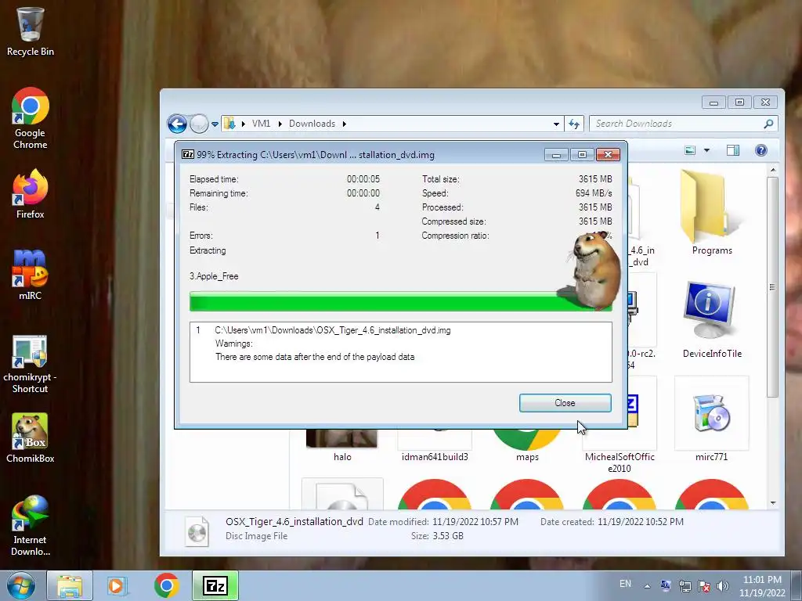802x601 pixels.
Task: Click the Forward arrow in Explorer
Action: point(199,124)
